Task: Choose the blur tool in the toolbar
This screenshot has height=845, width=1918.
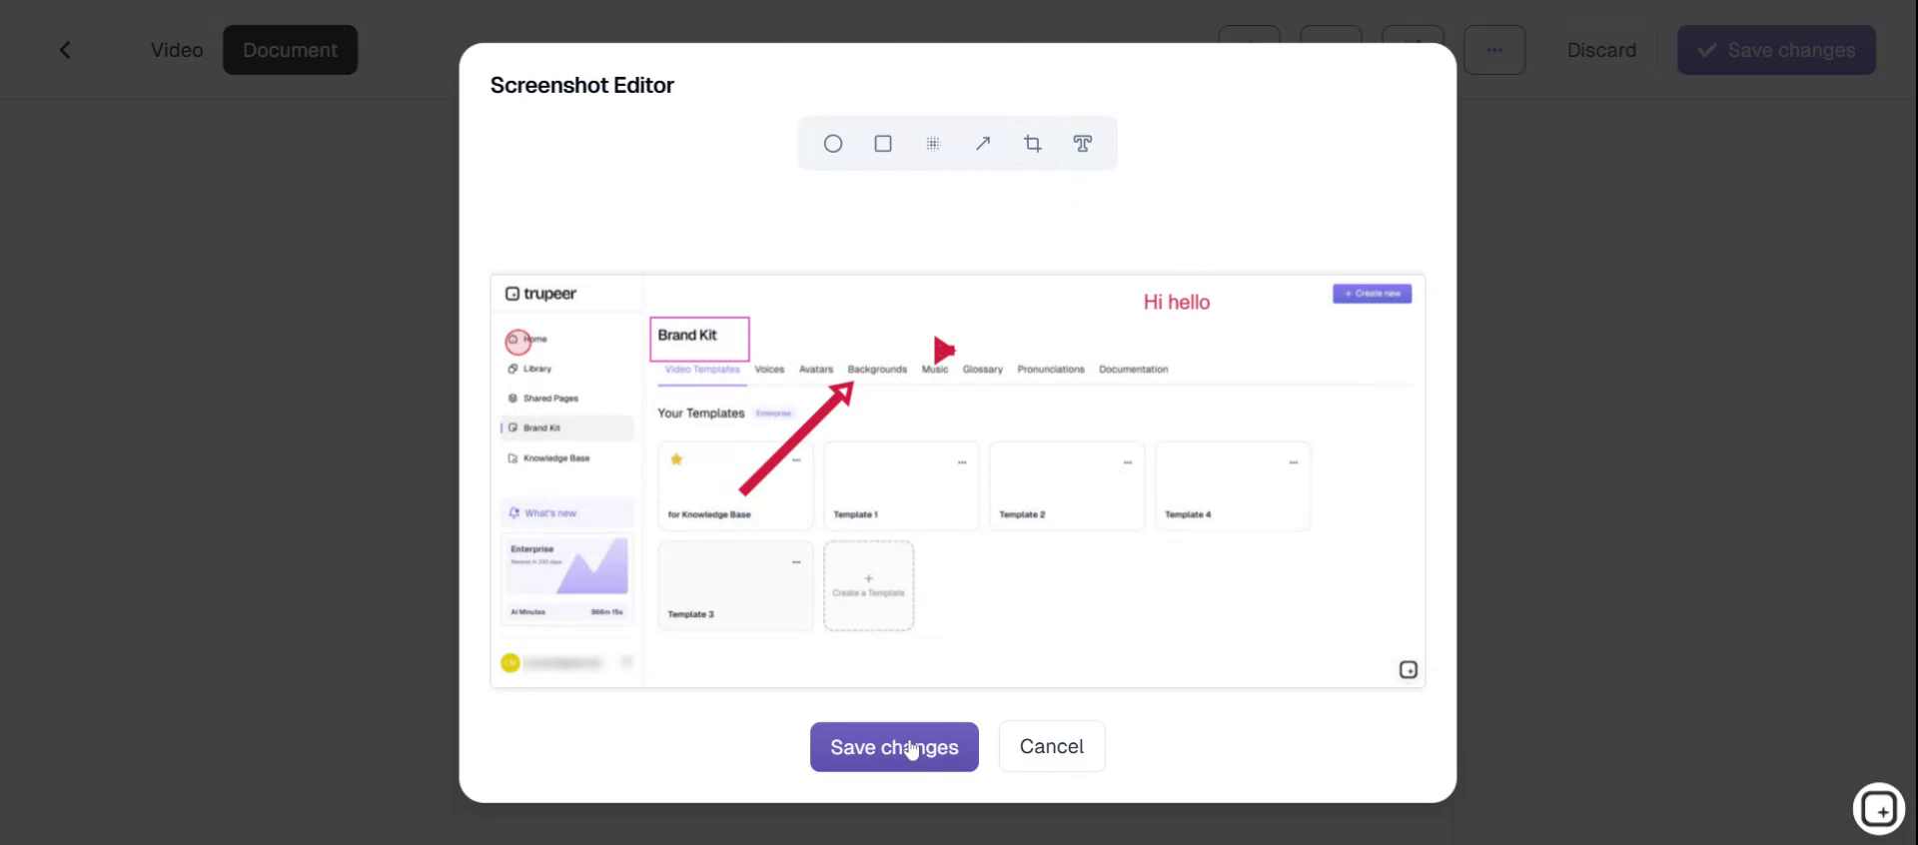Action: pyautogui.click(x=933, y=144)
